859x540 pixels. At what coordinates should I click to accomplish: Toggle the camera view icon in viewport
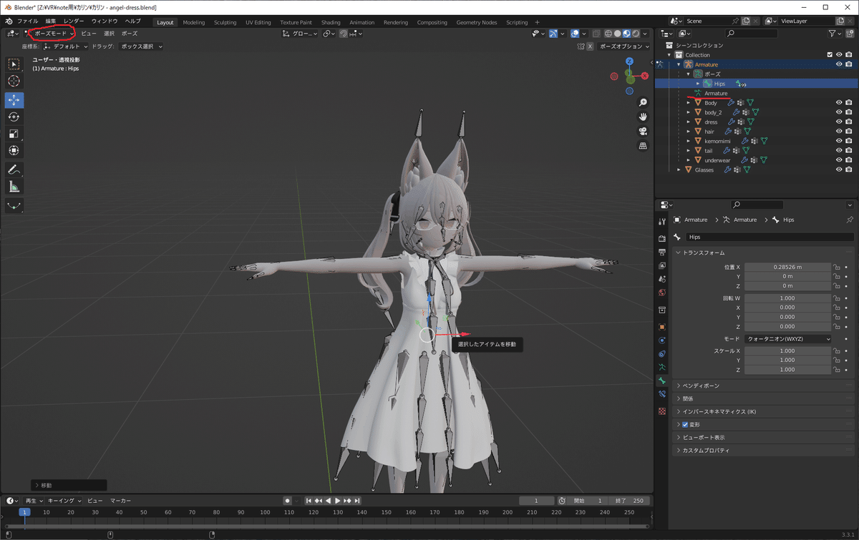[x=643, y=131]
